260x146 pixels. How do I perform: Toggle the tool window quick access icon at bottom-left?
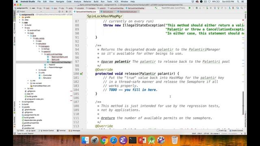point(15,133)
